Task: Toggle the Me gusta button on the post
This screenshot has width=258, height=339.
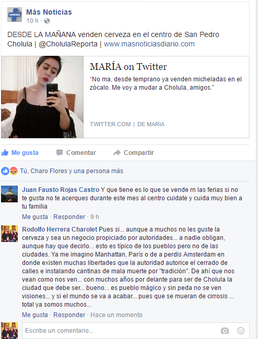Action: (x=20, y=153)
